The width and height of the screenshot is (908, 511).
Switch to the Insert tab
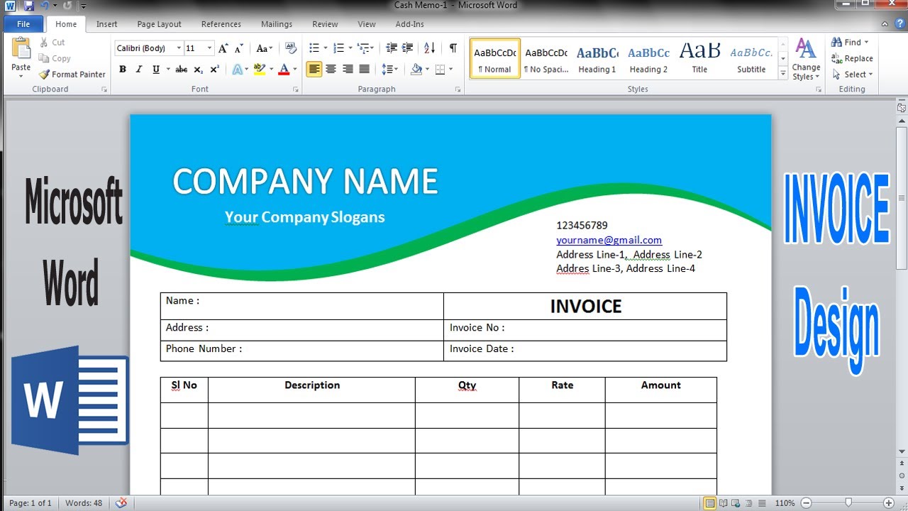107,24
